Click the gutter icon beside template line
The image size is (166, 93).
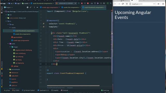pyautogui.click(x=44, y=27)
